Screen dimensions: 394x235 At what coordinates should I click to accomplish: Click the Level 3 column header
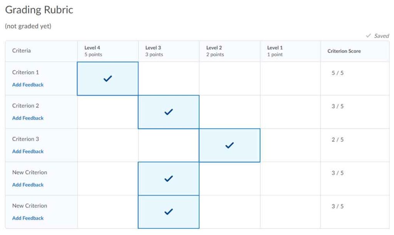[x=154, y=51]
